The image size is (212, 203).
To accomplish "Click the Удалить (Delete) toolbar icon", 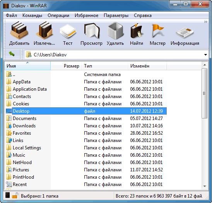I will pyautogui.click(x=115, y=30).
